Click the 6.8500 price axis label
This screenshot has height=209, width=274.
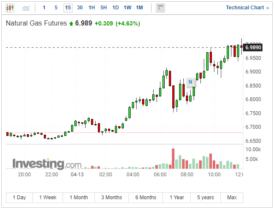click(x=253, y=86)
